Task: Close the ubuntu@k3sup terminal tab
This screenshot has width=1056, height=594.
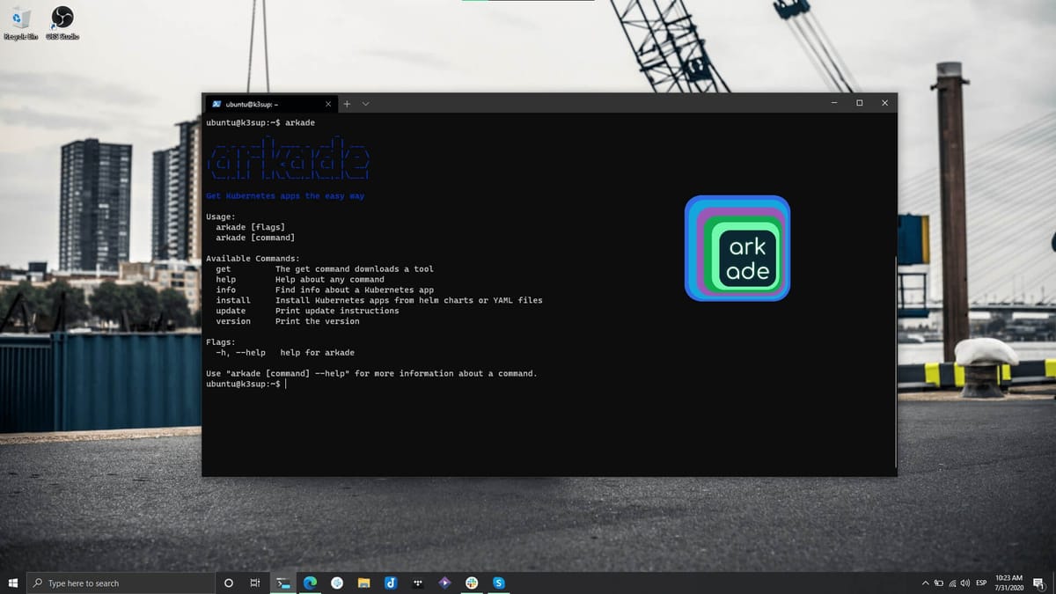Action: 328,104
